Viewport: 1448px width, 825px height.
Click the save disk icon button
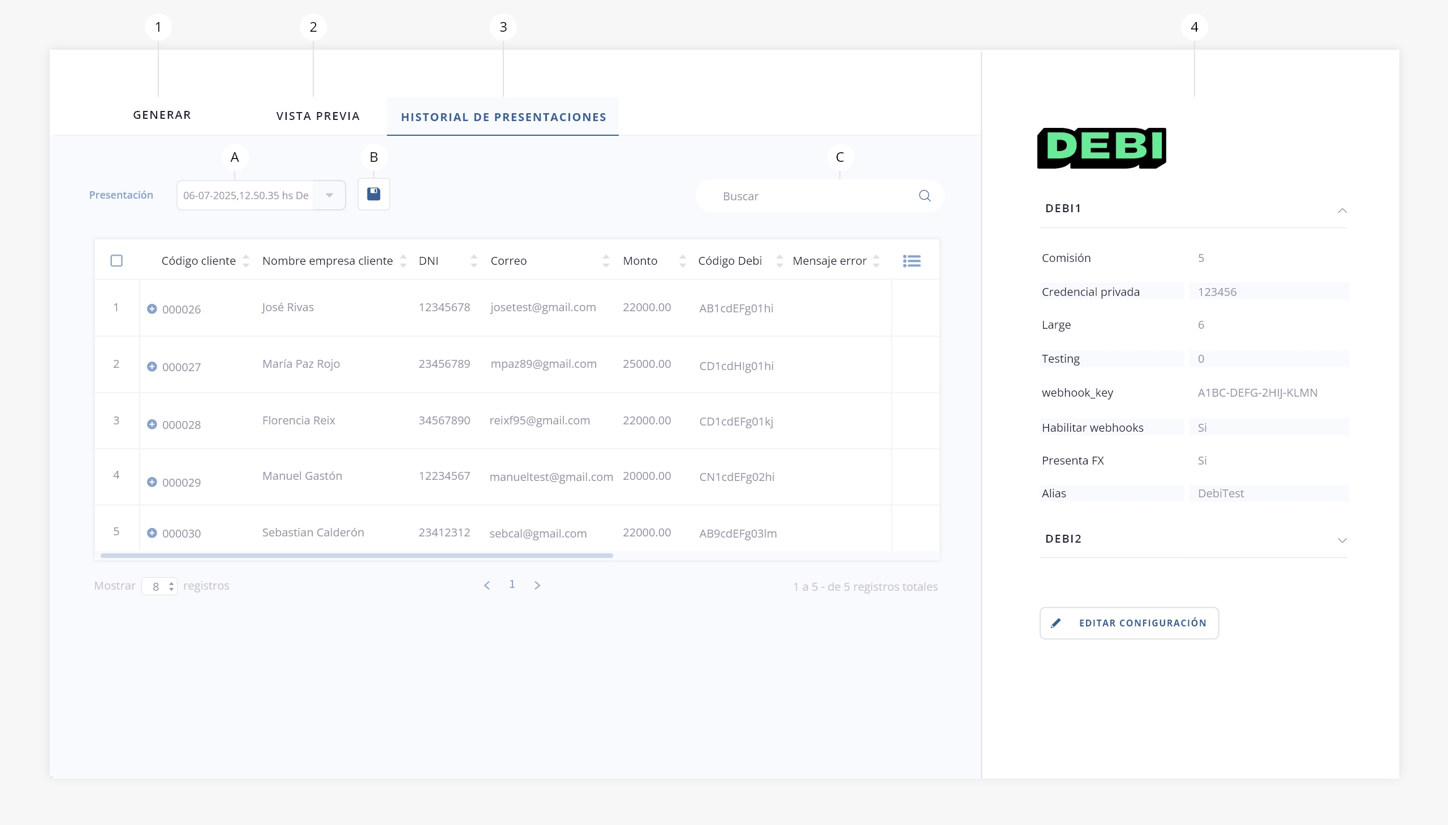point(374,194)
